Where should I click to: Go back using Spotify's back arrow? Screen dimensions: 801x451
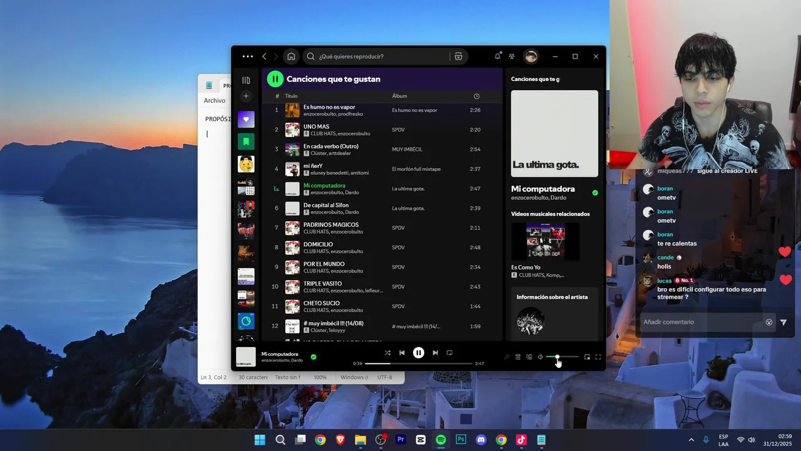click(x=264, y=56)
